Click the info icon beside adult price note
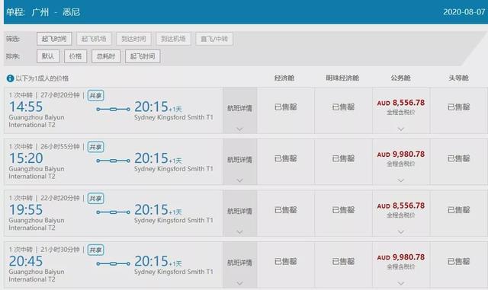 coord(10,78)
